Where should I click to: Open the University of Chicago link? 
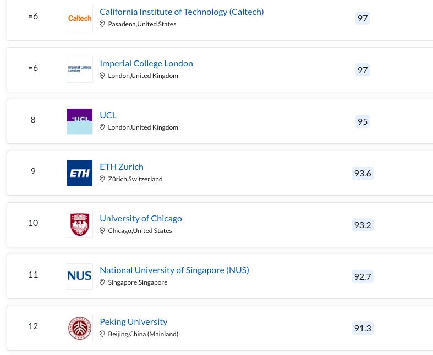(141, 219)
